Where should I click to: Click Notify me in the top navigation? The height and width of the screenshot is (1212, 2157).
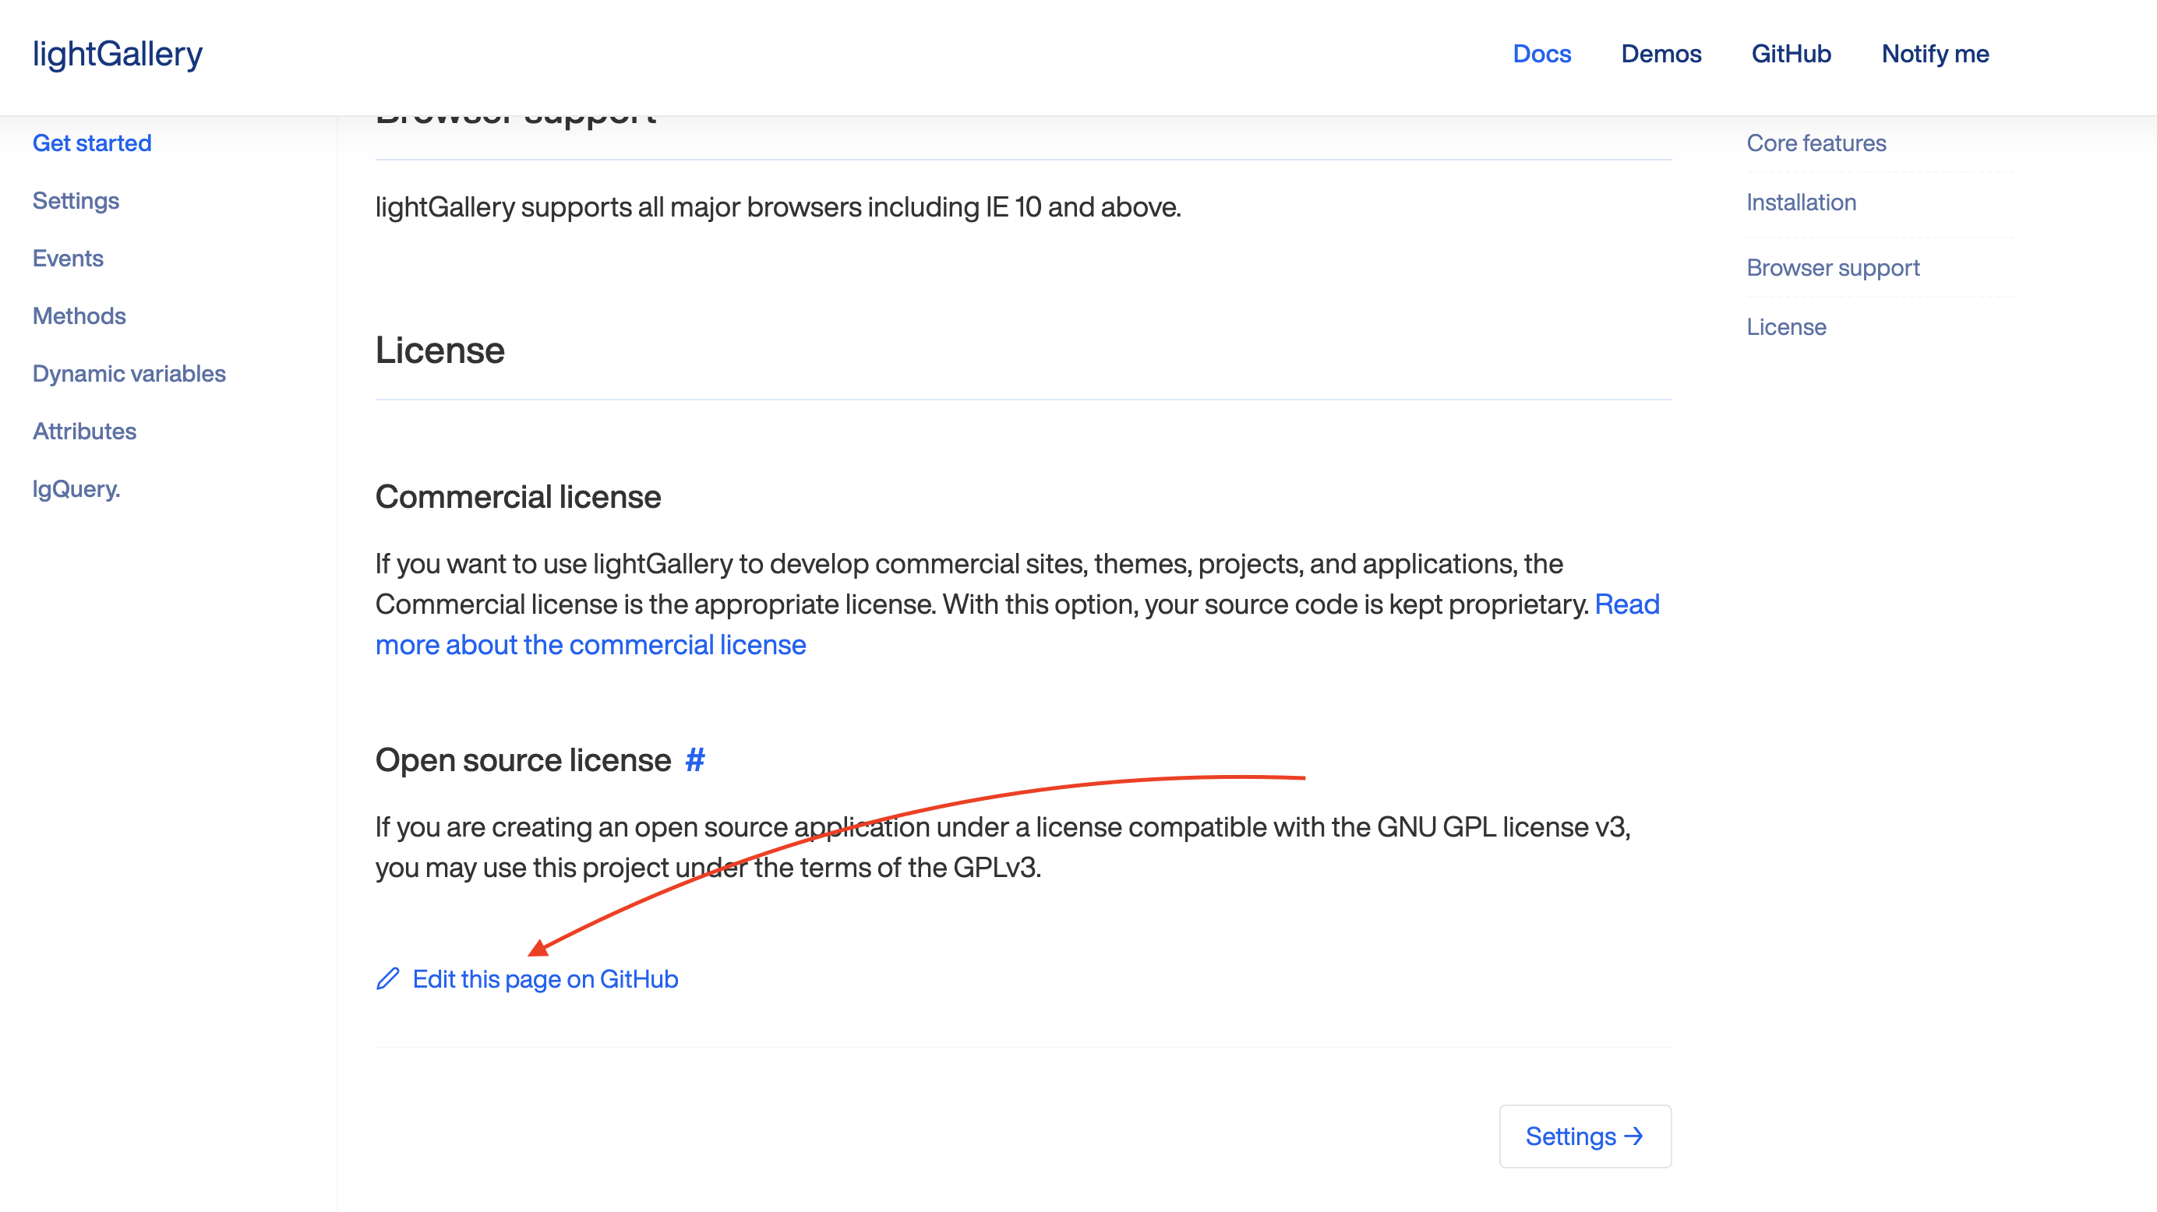click(1935, 54)
